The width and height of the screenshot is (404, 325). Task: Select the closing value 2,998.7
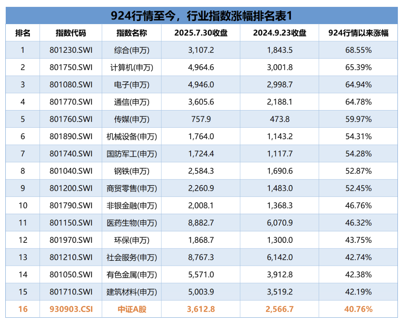pyautogui.click(x=280, y=84)
